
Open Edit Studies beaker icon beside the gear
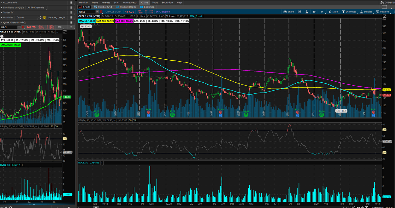(x=307, y=11)
